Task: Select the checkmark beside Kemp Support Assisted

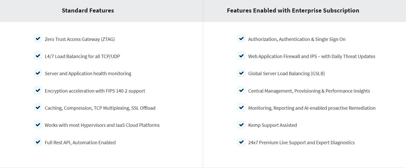Action: pos(241,125)
